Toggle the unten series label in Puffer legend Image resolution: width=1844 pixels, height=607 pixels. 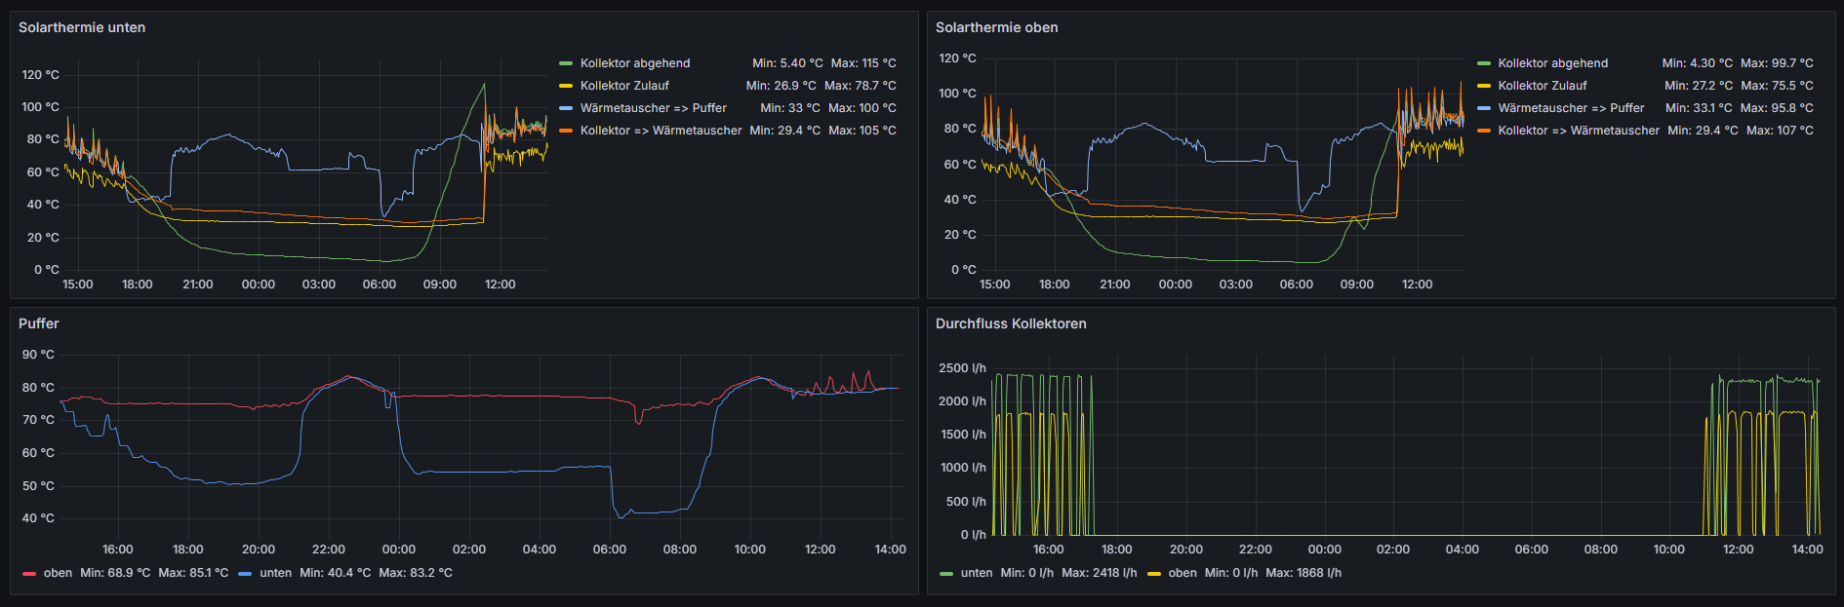click(x=275, y=573)
